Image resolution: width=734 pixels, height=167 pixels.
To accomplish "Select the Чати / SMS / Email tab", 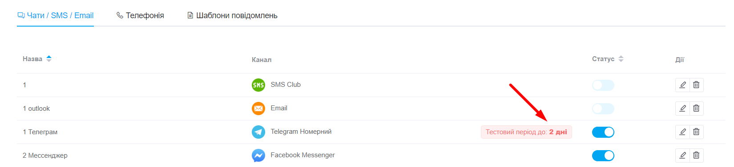I will click(55, 16).
